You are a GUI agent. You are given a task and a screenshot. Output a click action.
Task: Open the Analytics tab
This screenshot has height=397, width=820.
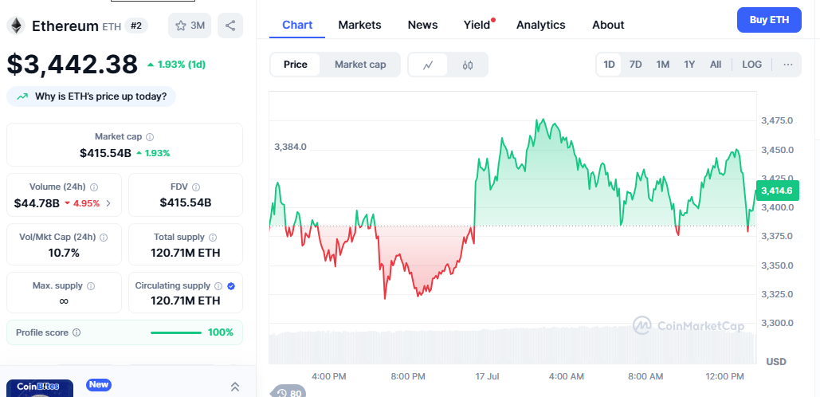pos(541,25)
